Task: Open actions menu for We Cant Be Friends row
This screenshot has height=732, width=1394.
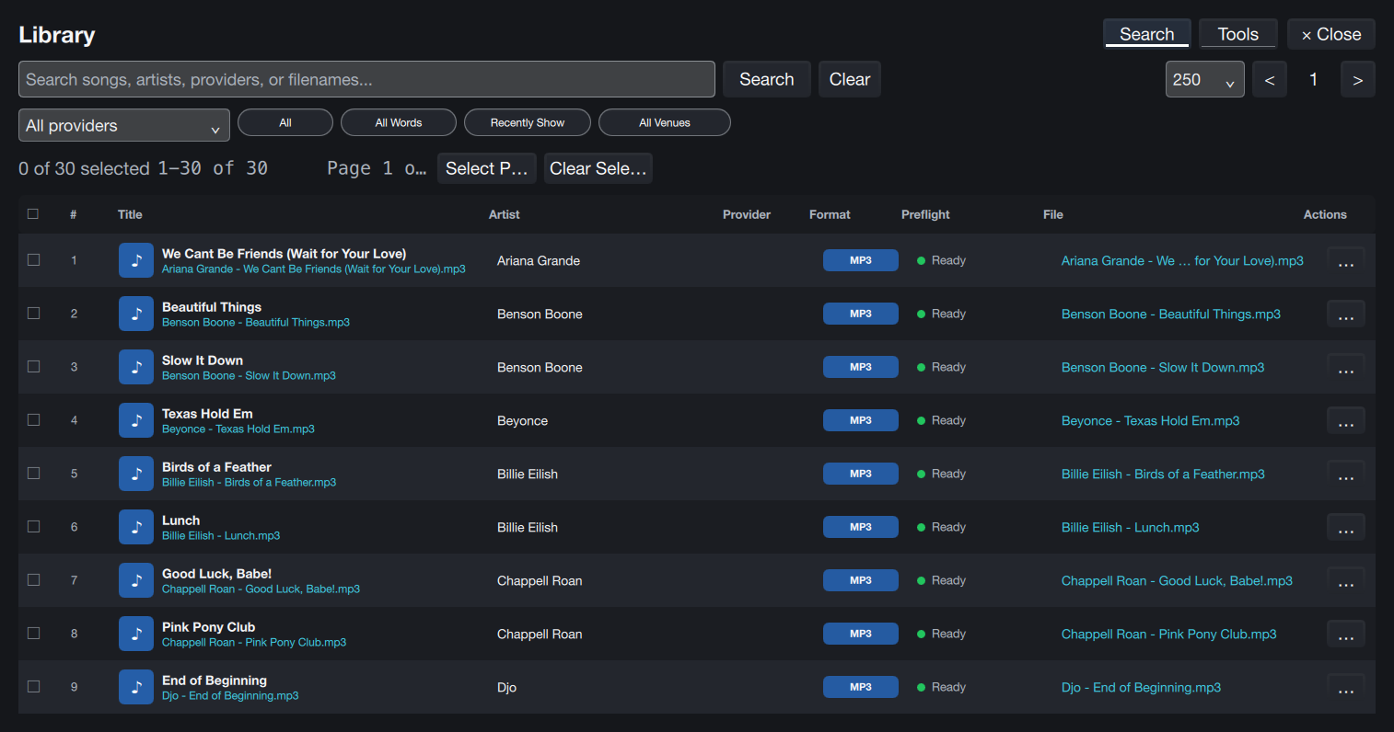Action: [1345, 261]
